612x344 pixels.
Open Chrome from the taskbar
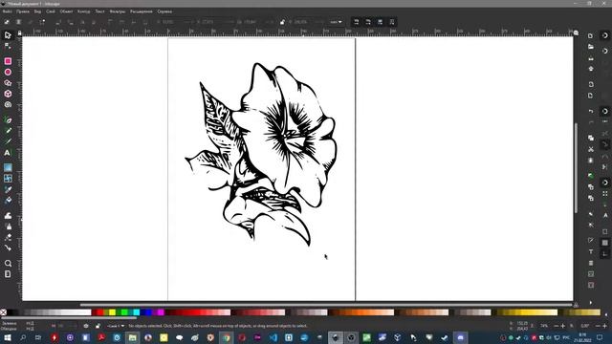point(226,337)
